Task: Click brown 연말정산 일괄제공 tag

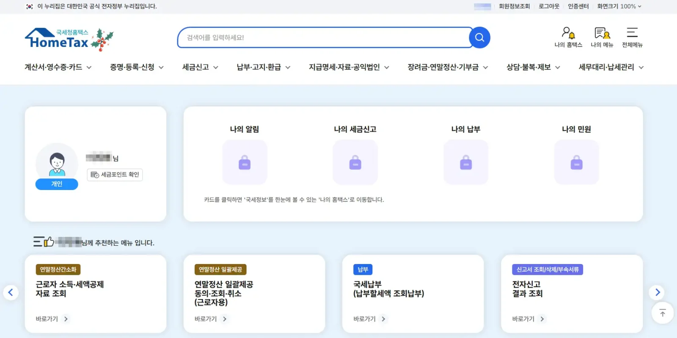Action: 220,269
